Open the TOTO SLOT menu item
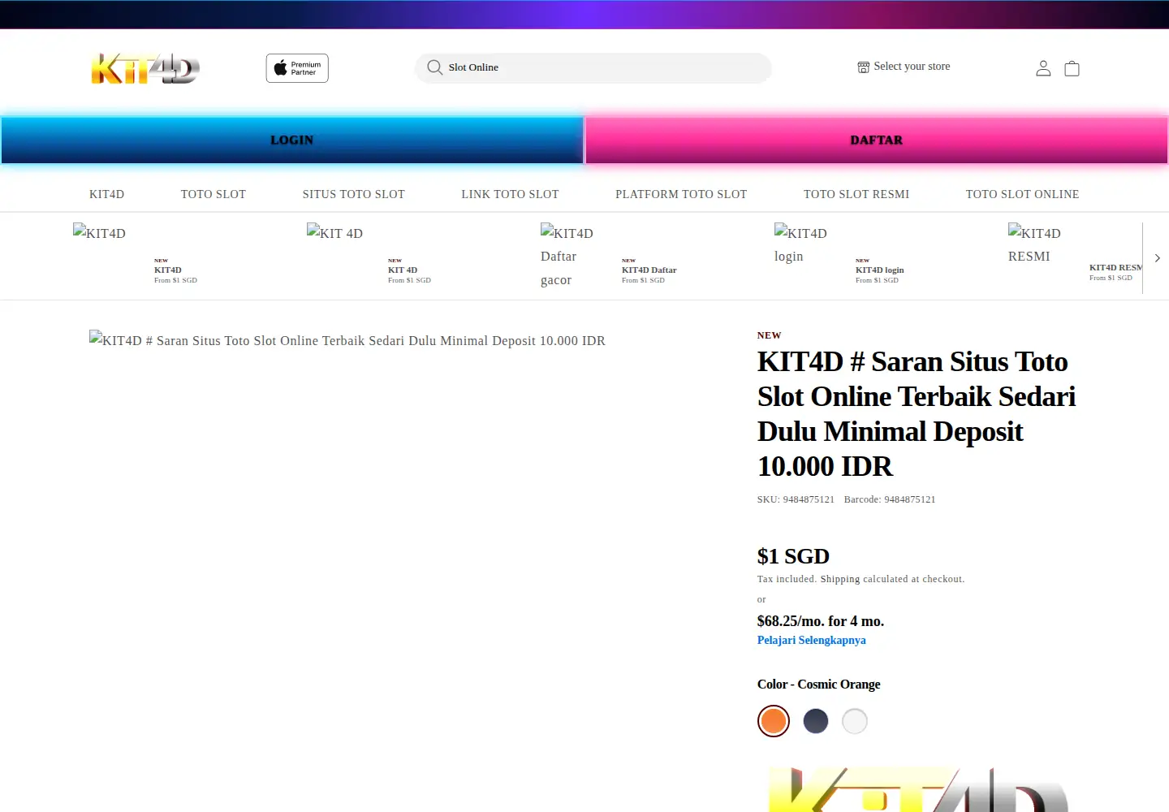This screenshot has width=1169, height=812. click(x=214, y=194)
